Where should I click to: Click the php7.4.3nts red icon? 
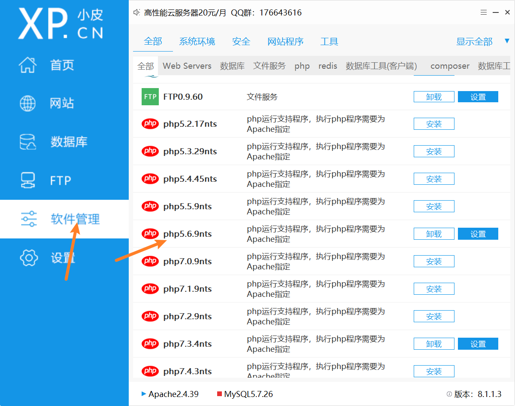(x=150, y=371)
